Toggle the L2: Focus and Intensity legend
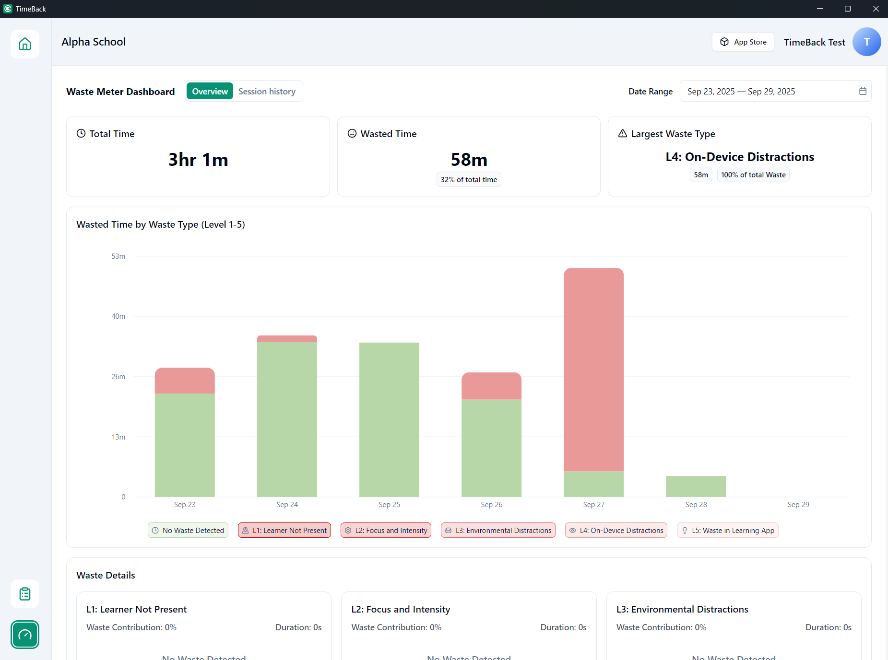 386,530
